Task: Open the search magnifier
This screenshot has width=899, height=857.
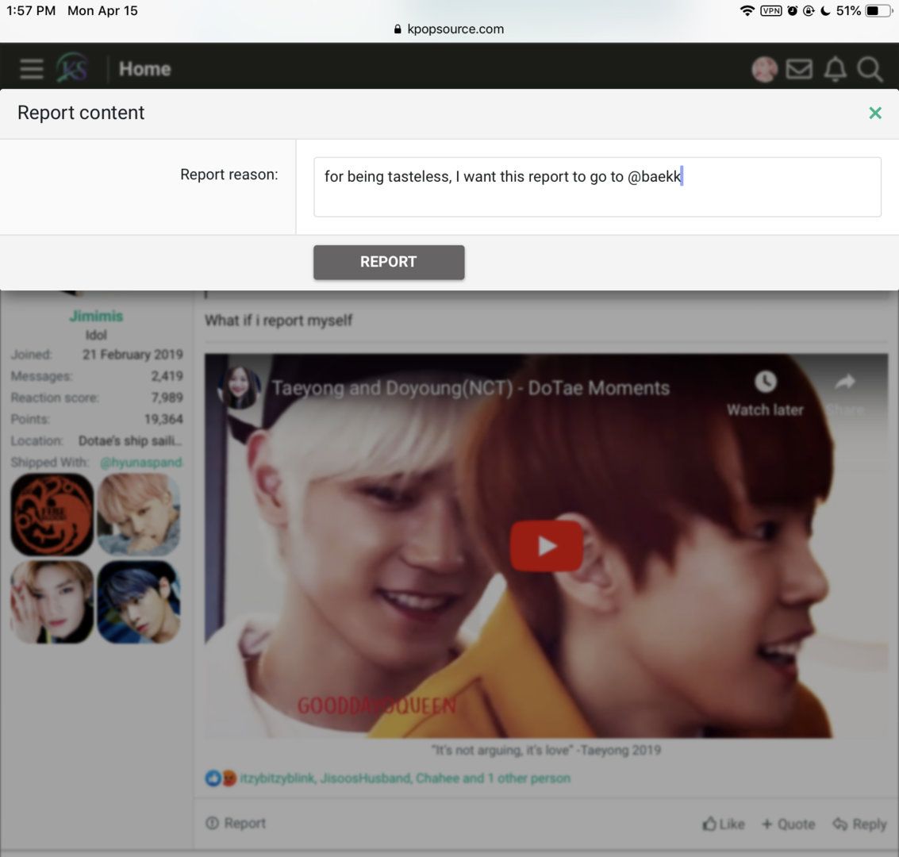Action: tap(870, 69)
